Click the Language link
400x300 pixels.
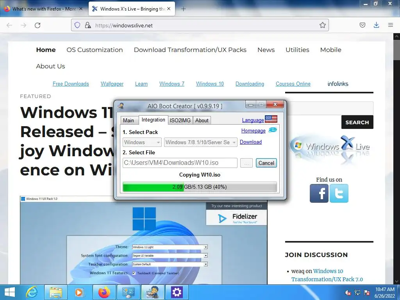pos(253,120)
